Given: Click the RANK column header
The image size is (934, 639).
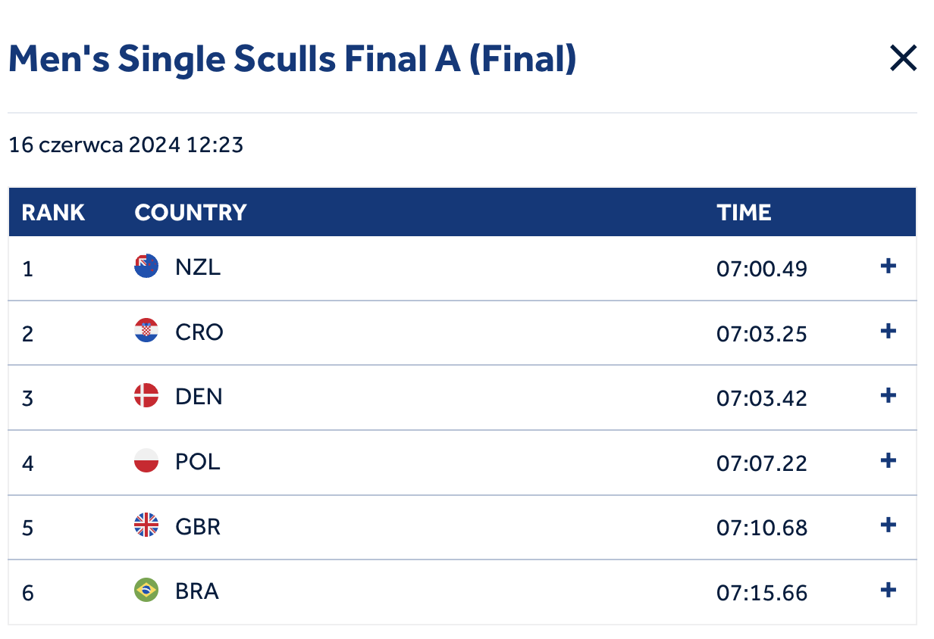Looking at the screenshot, I should click(x=53, y=213).
